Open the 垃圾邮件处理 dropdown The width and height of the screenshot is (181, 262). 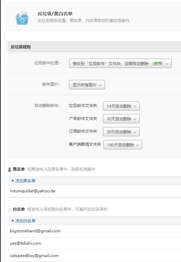(x=120, y=63)
